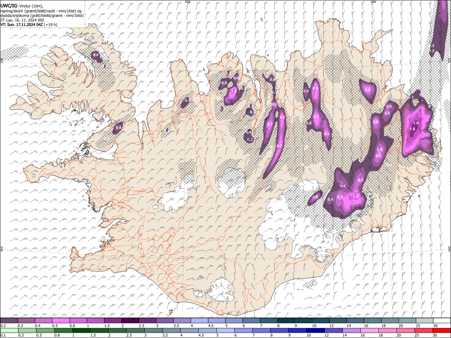Image resolution: width=451 pixels, height=338 pixels.
Task: Click the 'slydda/snjókoma' legend description line
Action: 42,15
